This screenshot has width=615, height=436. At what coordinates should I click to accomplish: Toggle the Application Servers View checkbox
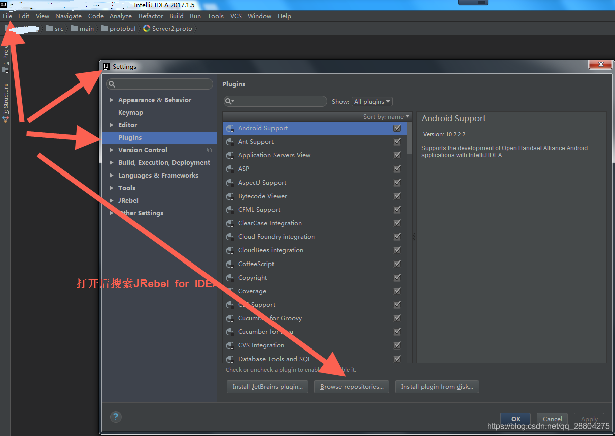point(397,155)
